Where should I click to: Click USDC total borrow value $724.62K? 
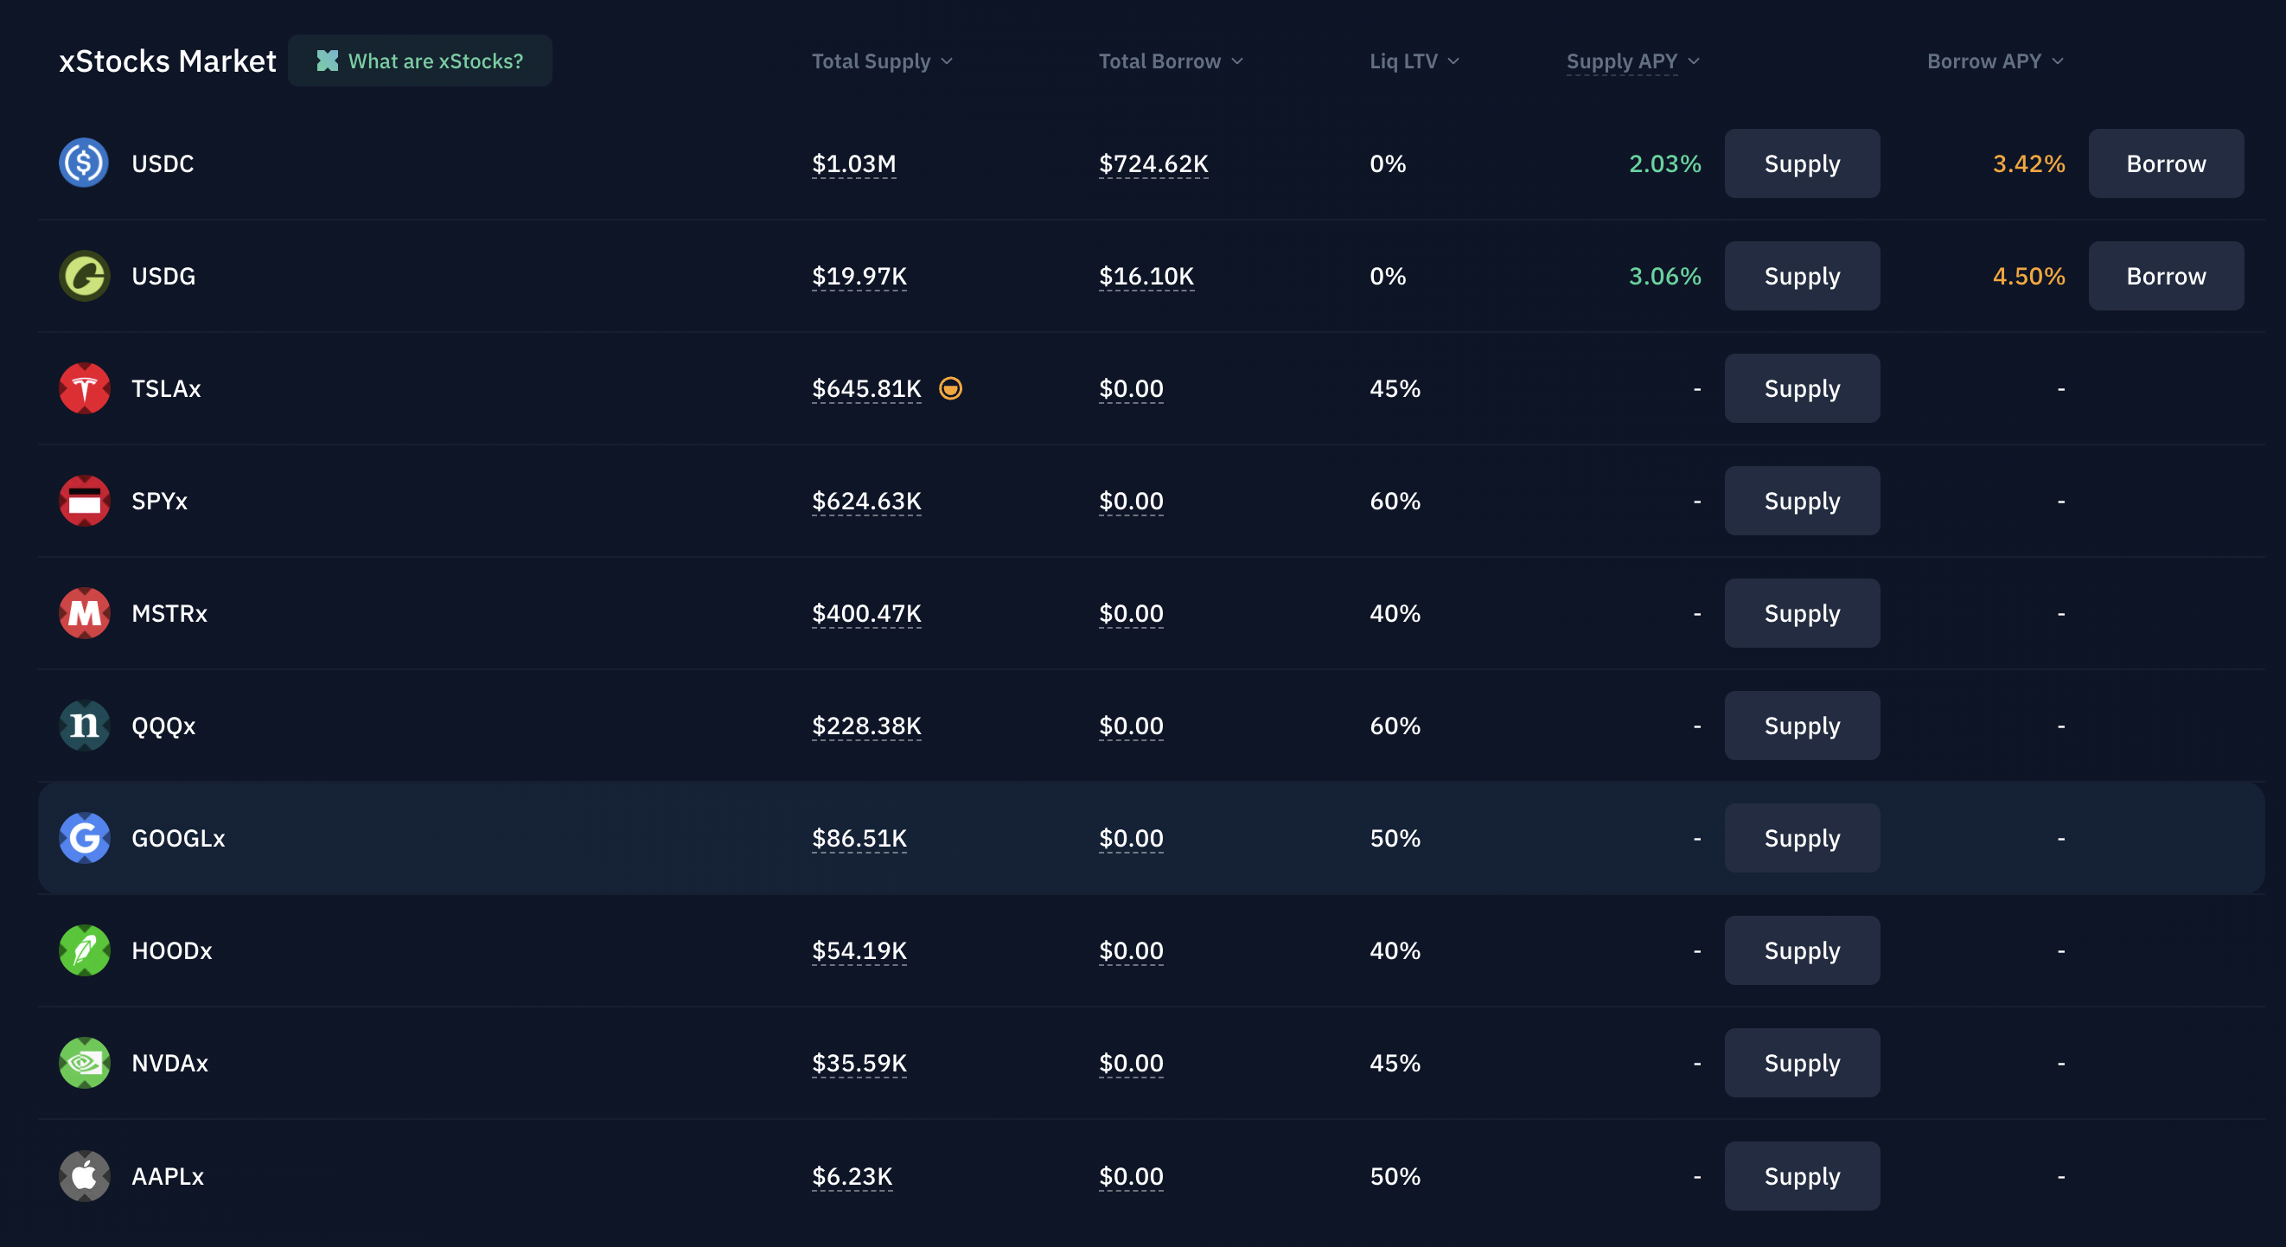[1153, 164]
